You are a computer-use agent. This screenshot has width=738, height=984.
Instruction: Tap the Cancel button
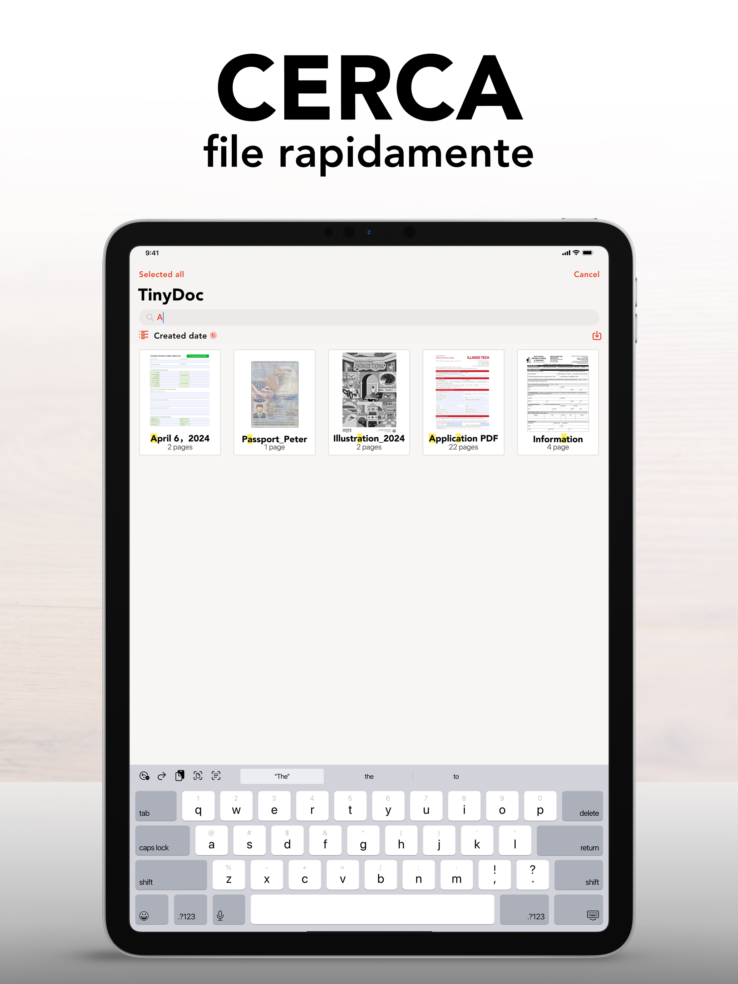tap(586, 274)
